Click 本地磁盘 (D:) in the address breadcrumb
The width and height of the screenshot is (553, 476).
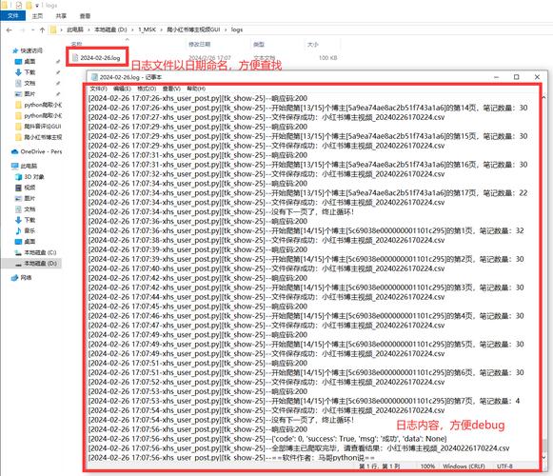110,30
